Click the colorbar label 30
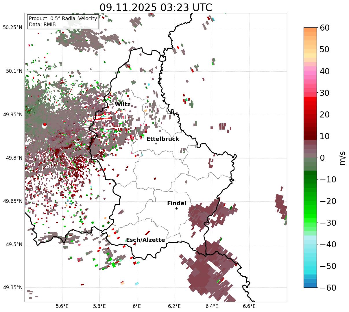This screenshot has height=312, width=349. tap(325, 93)
